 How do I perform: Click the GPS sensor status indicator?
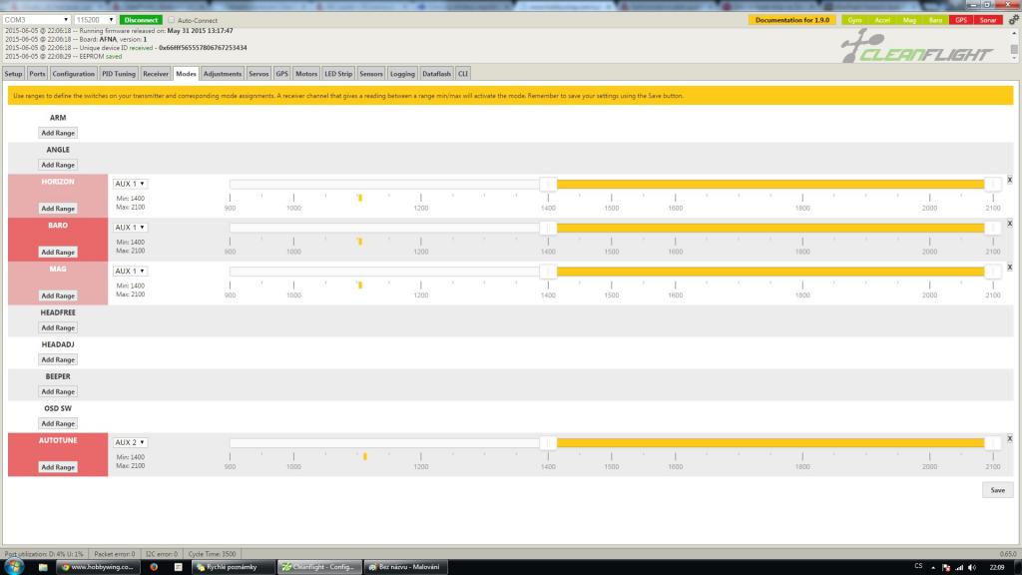coord(961,20)
